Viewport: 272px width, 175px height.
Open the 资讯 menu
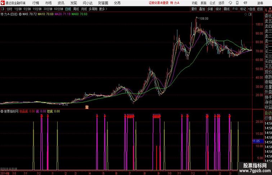click(61, 3)
